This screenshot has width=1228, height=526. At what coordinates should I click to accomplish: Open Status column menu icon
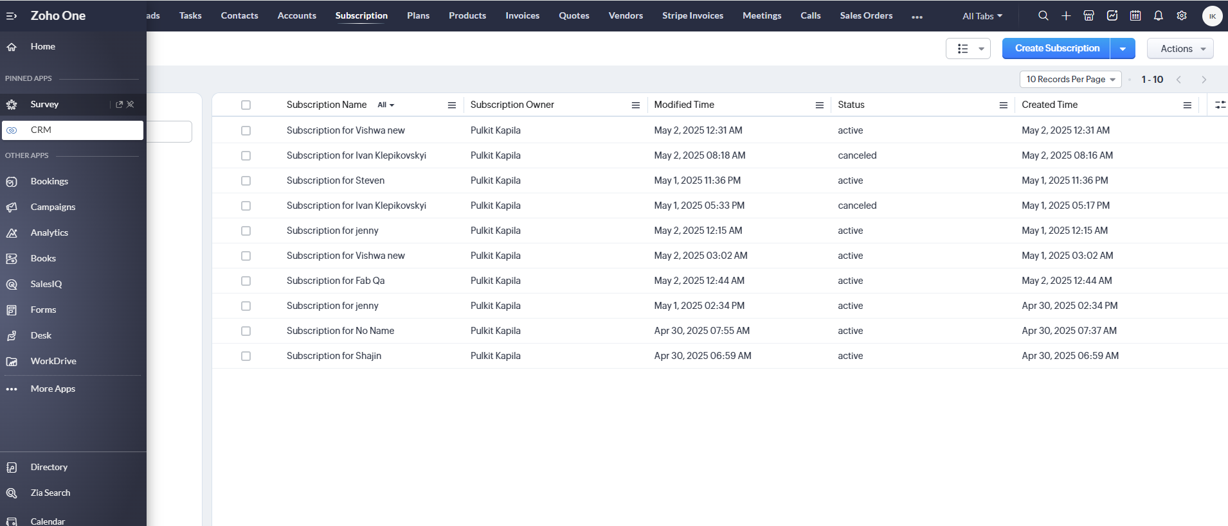click(x=1004, y=105)
